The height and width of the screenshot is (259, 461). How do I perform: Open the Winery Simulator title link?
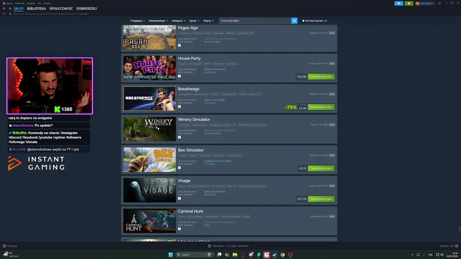194,119
